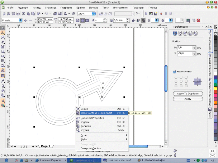
Task: Expand the Order submenu in the context menu
Action: click(x=102, y=135)
